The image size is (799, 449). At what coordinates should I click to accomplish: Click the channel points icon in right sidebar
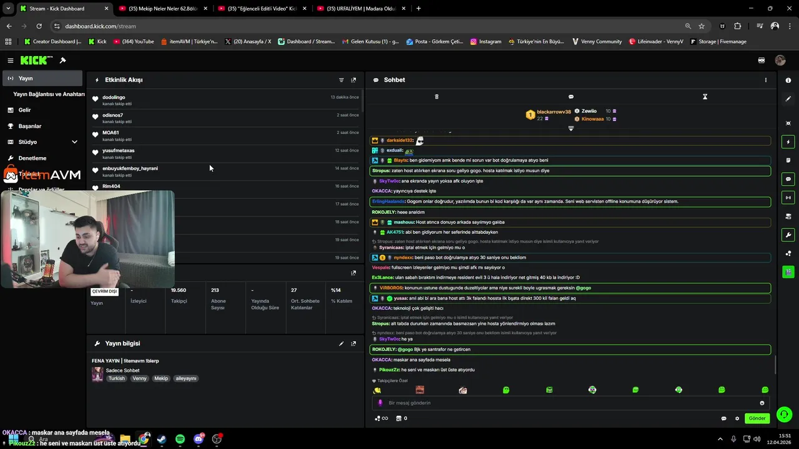(x=788, y=253)
